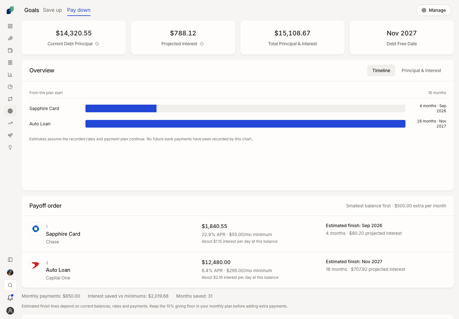
Task: Click 'Estimated finish: Nov 2027' text
Action: click(354, 262)
